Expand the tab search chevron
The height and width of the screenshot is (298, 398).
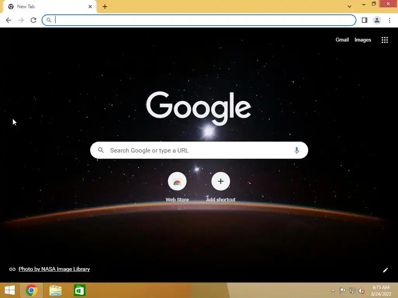click(x=349, y=7)
